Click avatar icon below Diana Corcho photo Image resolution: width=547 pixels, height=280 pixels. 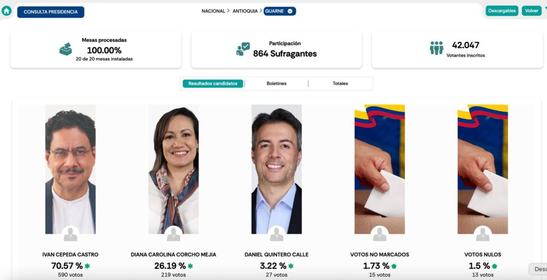174,234
